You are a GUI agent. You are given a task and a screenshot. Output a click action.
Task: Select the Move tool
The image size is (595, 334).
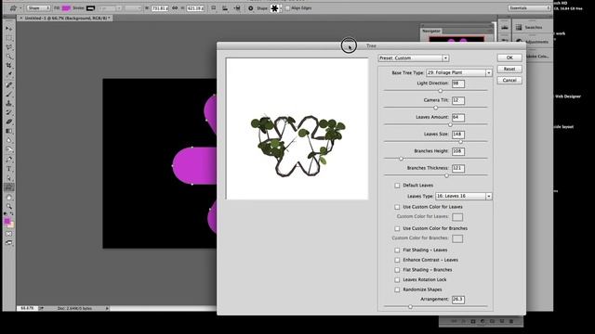pos(8,29)
